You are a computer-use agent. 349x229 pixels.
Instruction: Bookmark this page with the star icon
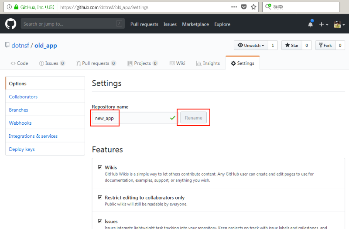[253, 7]
